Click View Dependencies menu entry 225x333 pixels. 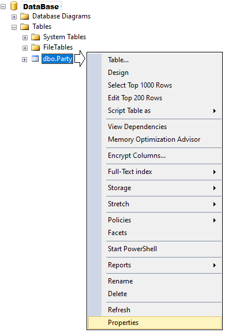(137, 127)
